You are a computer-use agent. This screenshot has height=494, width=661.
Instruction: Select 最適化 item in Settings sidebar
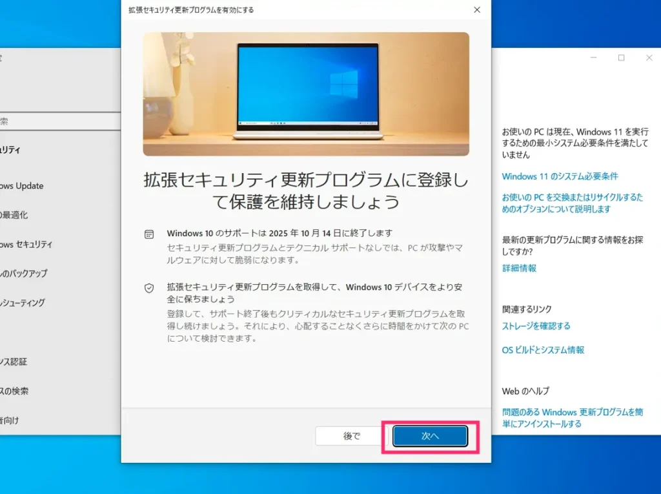[14, 215]
